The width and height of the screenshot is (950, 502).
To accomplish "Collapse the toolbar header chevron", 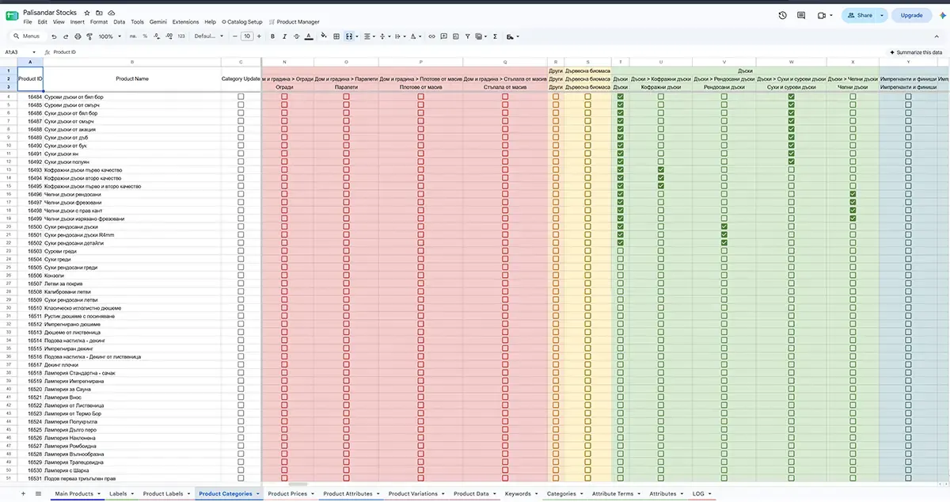I will tap(938, 36).
